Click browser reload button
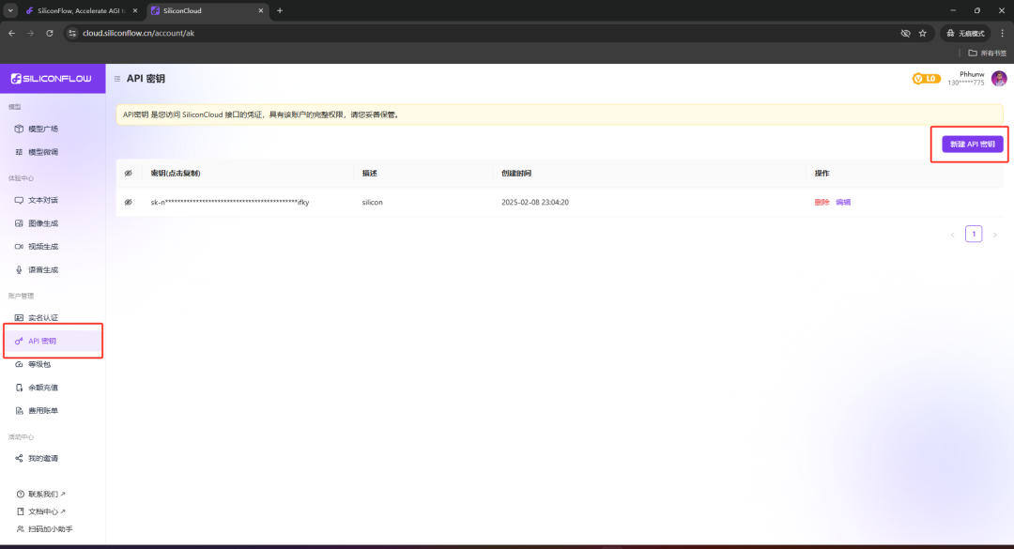Screen dimensions: 1014x549 coord(49,33)
